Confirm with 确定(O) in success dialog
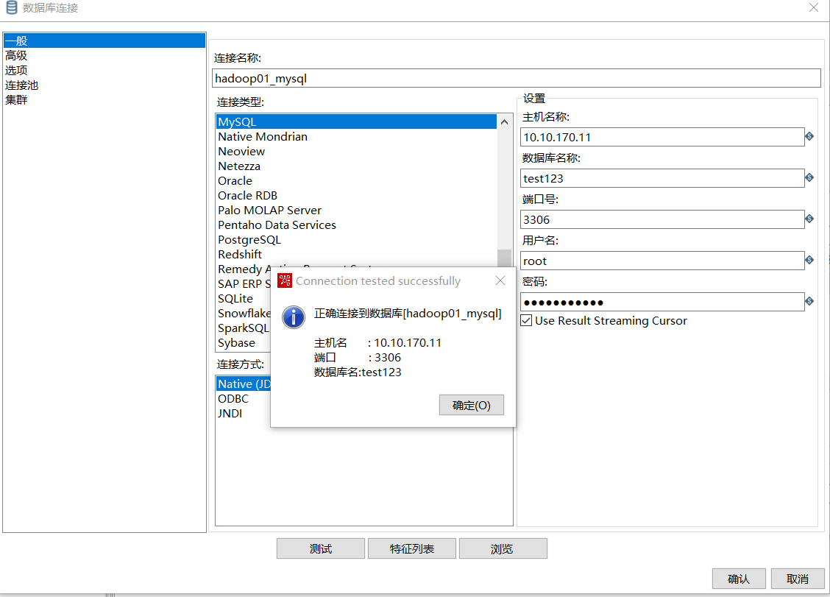Viewport: 830px width, 597px height. click(471, 405)
